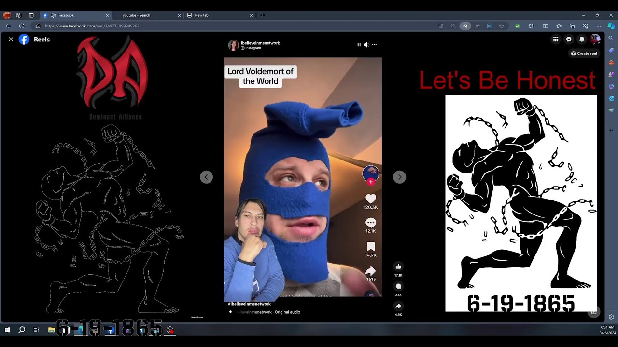The height and width of the screenshot is (347, 618).
Task: Click the Create reel button
Action: pyautogui.click(x=584, y=53)
